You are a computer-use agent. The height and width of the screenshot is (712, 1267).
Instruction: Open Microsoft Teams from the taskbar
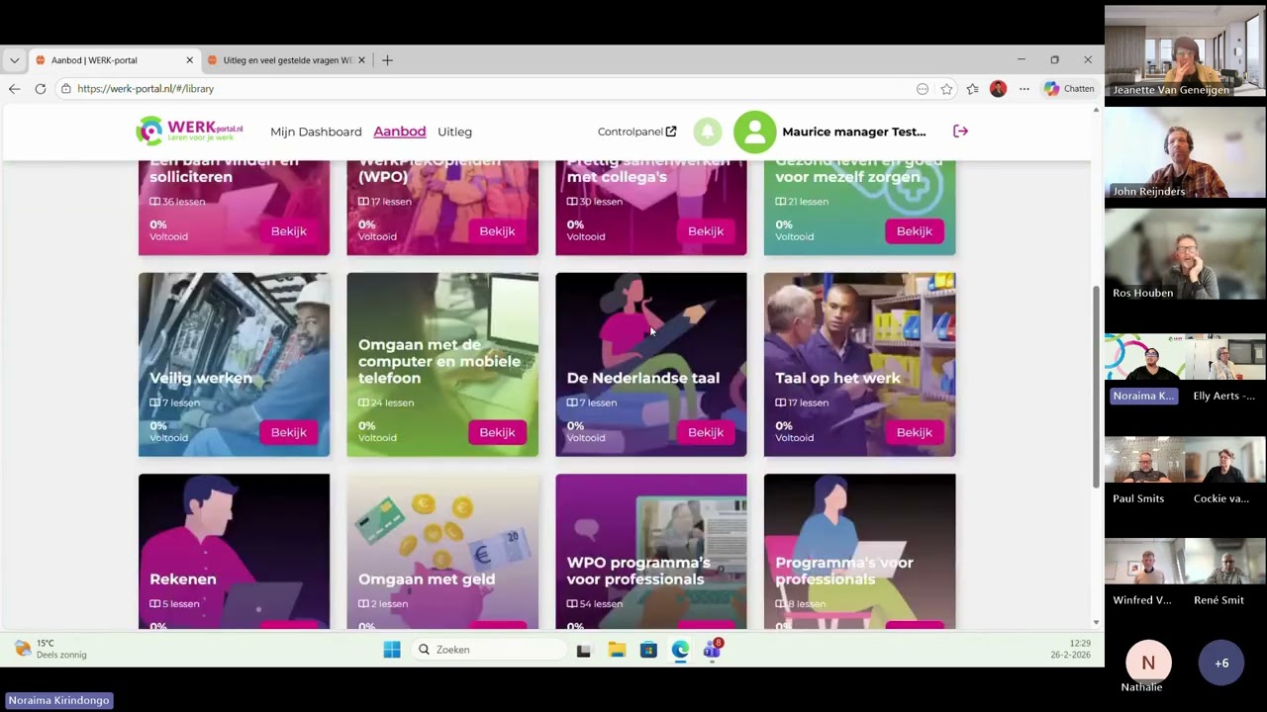tap(712, 650)
